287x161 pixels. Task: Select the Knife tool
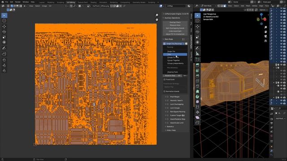click(197, 86)
